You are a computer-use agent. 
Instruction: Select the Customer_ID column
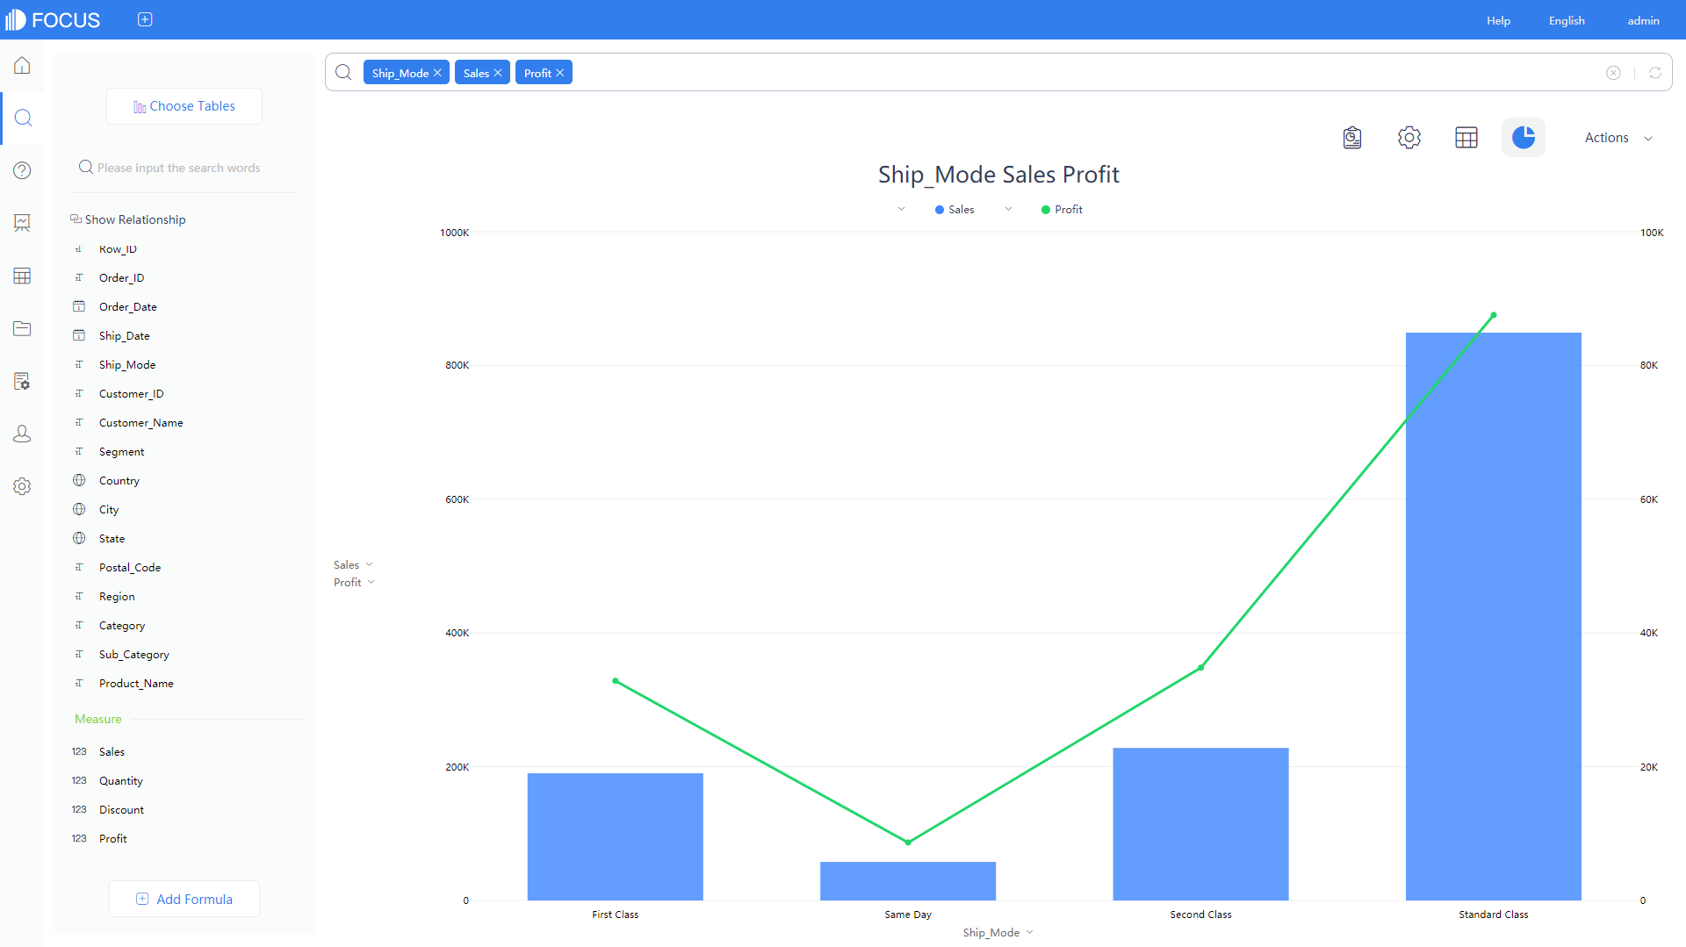(x=132, y=393)
